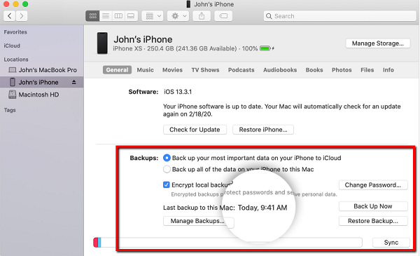Switch to the Books tab

click(x=314, y=69)
